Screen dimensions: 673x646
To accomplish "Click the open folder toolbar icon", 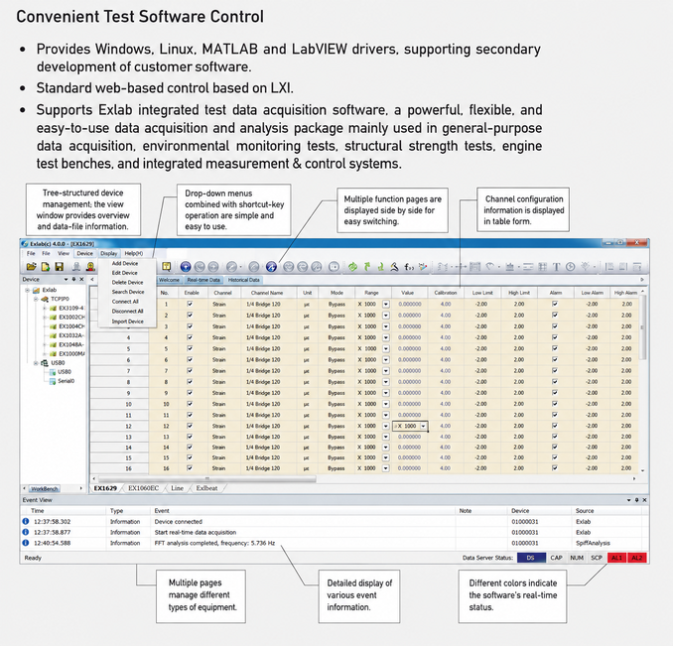I will [31, 267].
